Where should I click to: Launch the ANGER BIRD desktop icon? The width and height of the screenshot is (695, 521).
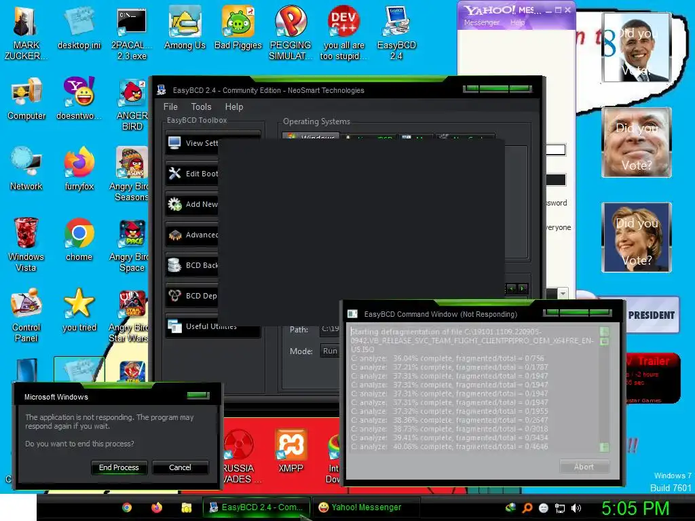[132, 104]
